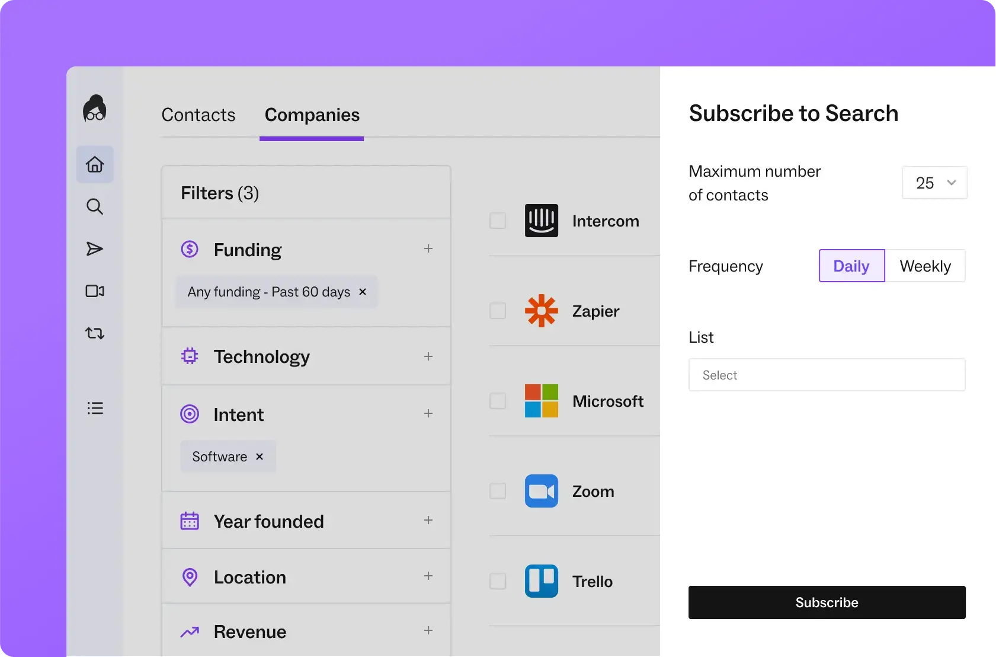Select the Companies tab
996x657 pixels.
[312, 115]
